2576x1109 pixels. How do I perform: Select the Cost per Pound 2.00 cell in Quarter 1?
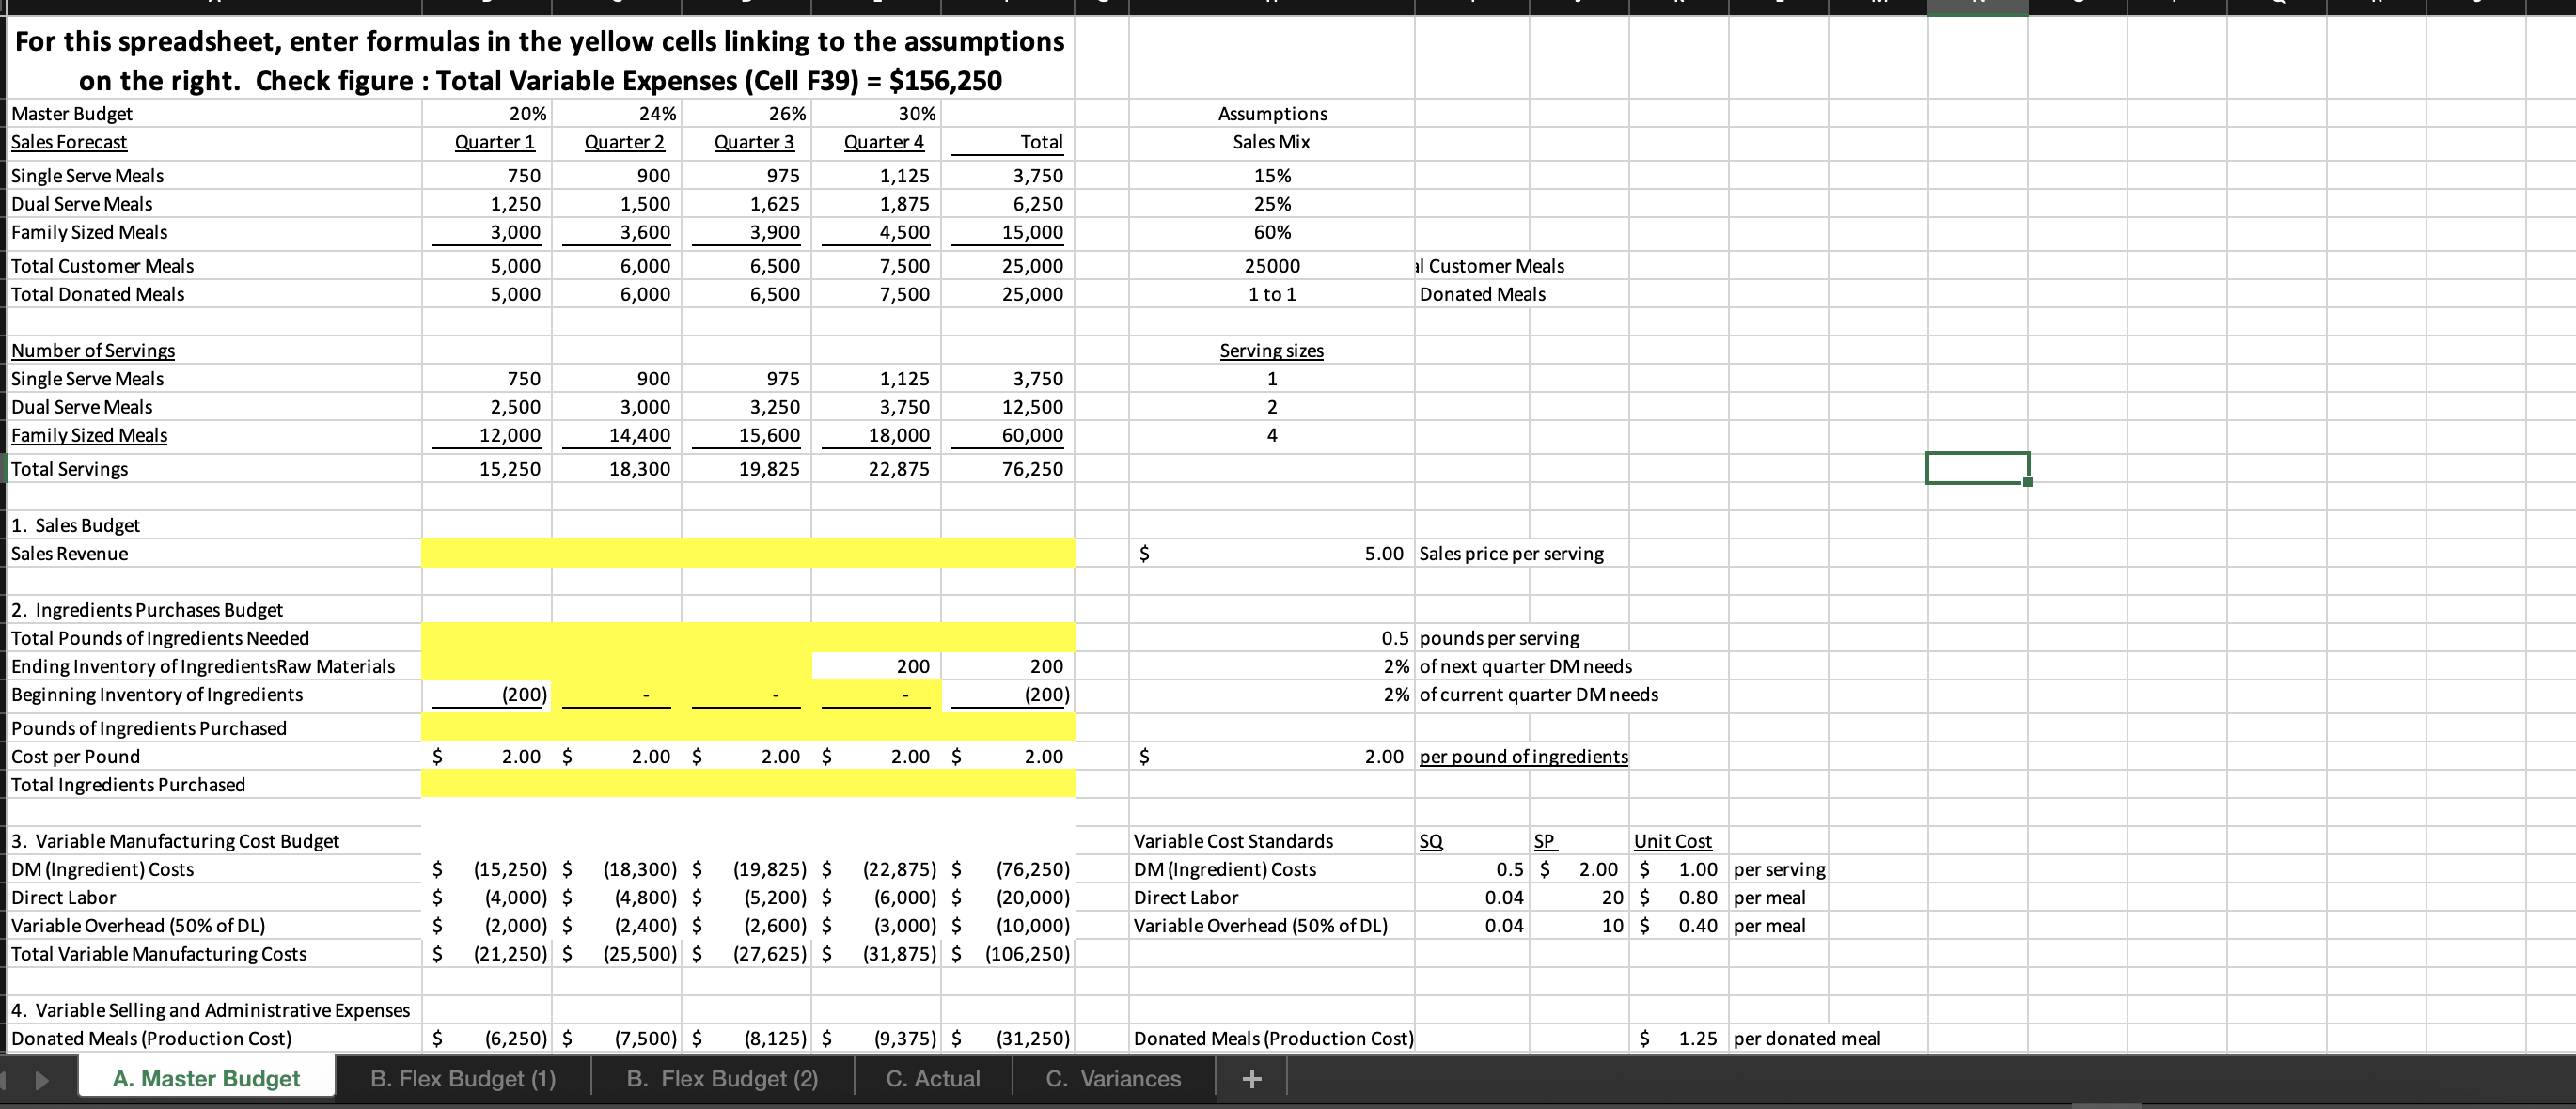coord(487,756)
